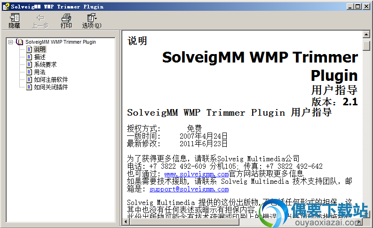Click the page icon beside 描述
Image resolution: width=373 pixels, height=228 pixels.
point(29,57)
